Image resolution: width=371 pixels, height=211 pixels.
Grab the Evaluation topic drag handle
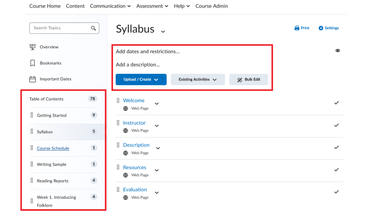118,190
